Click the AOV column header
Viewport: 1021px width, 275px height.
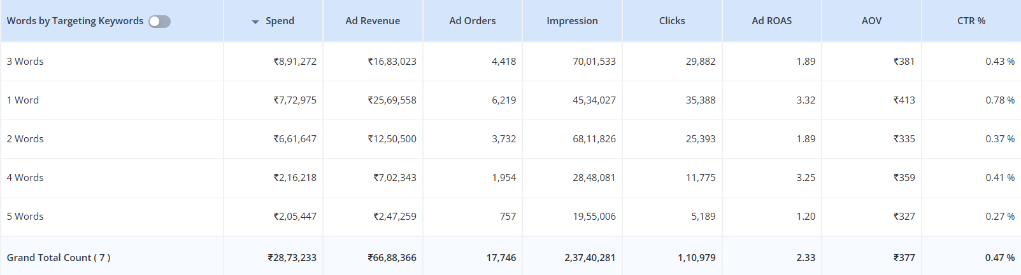pyautogui.click(x=871, y=21)
